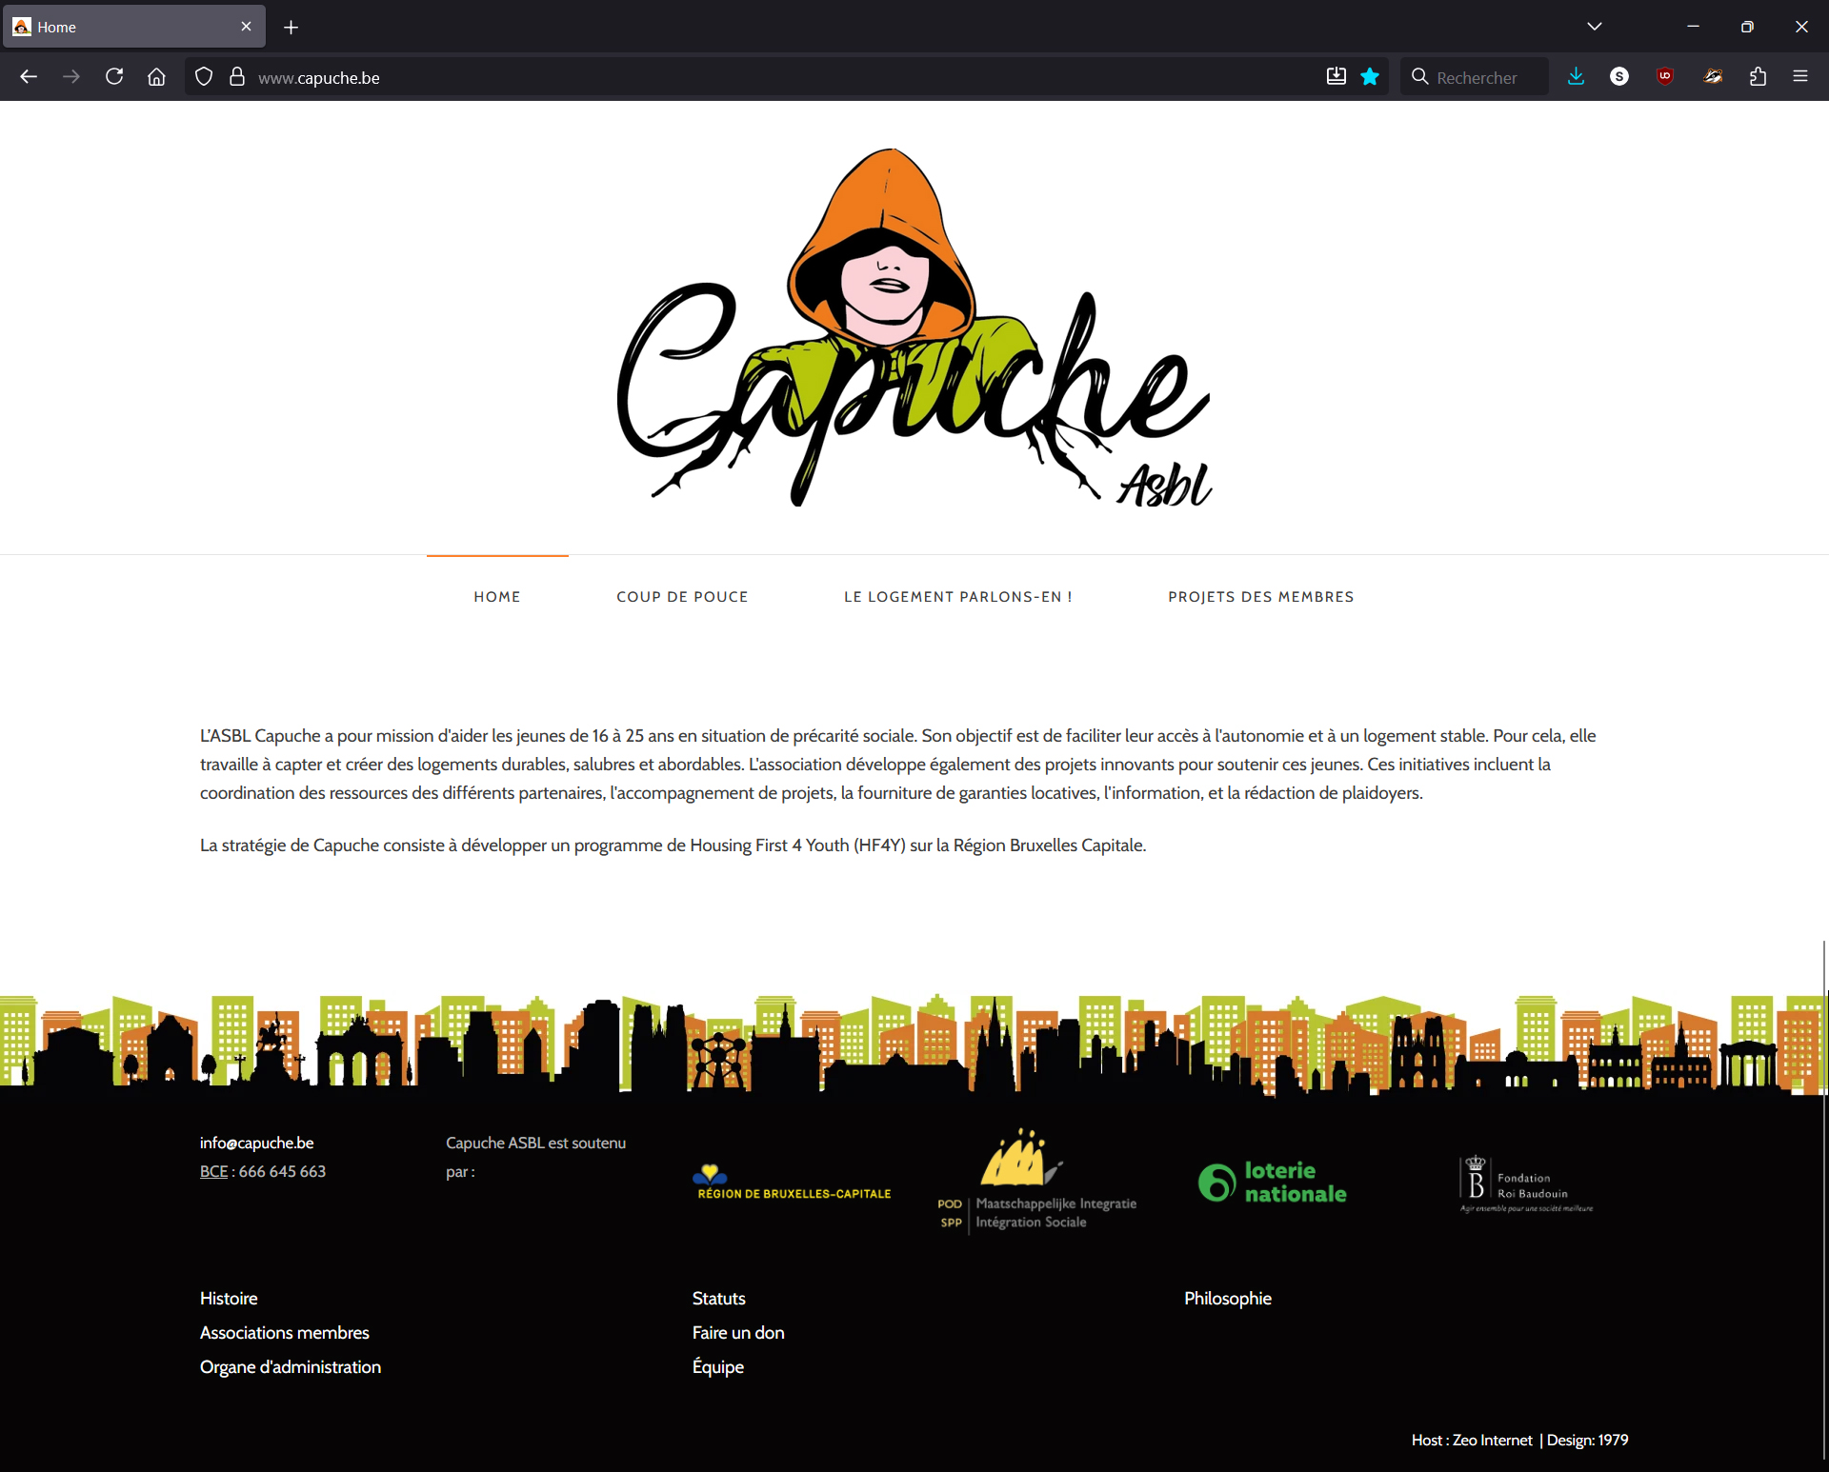The height and width of the screenshot is (1472, 1829).
Task: Open the Coup de Pouce menu item
Action: [x=682, y=597]
